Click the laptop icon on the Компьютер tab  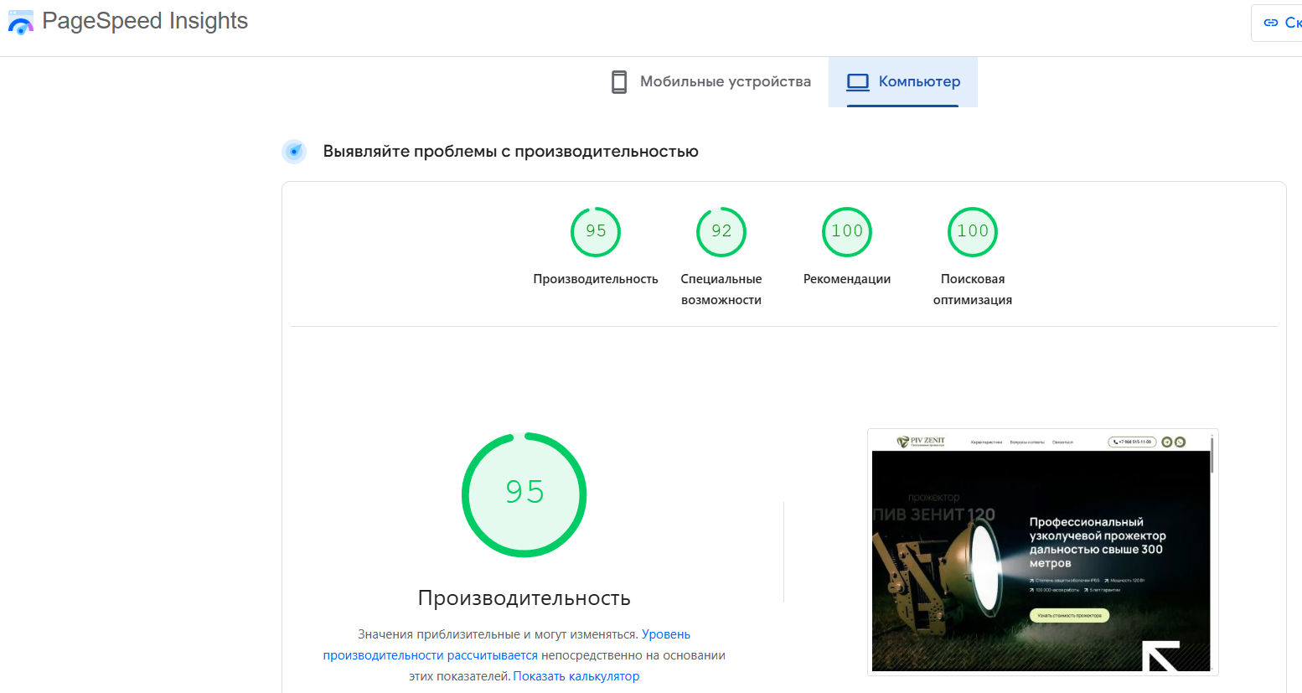pyautogui.click(x=856, y=81)
